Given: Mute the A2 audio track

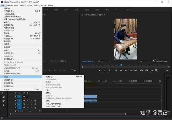Looking at the screenshot, I should (28, 104).
